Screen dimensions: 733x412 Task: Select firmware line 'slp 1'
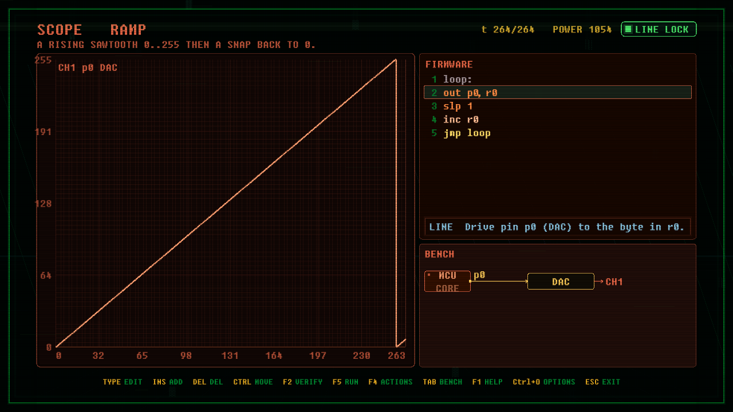click(x=557, y=106)
